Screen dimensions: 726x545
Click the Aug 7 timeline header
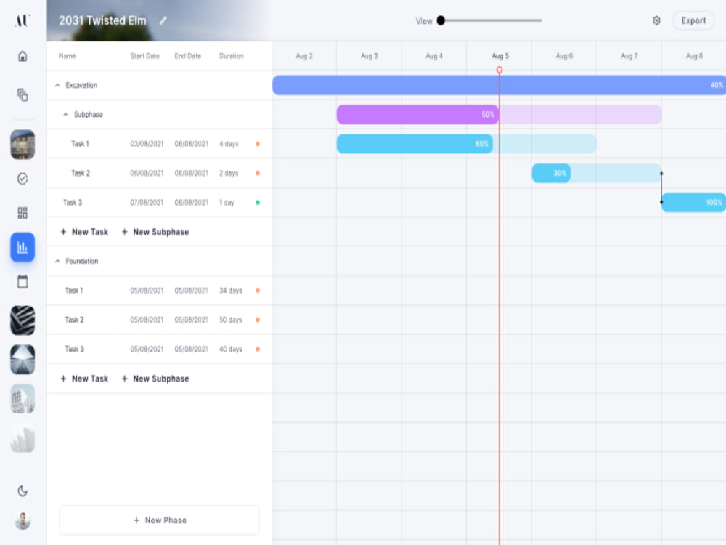(x=629, y=56)
